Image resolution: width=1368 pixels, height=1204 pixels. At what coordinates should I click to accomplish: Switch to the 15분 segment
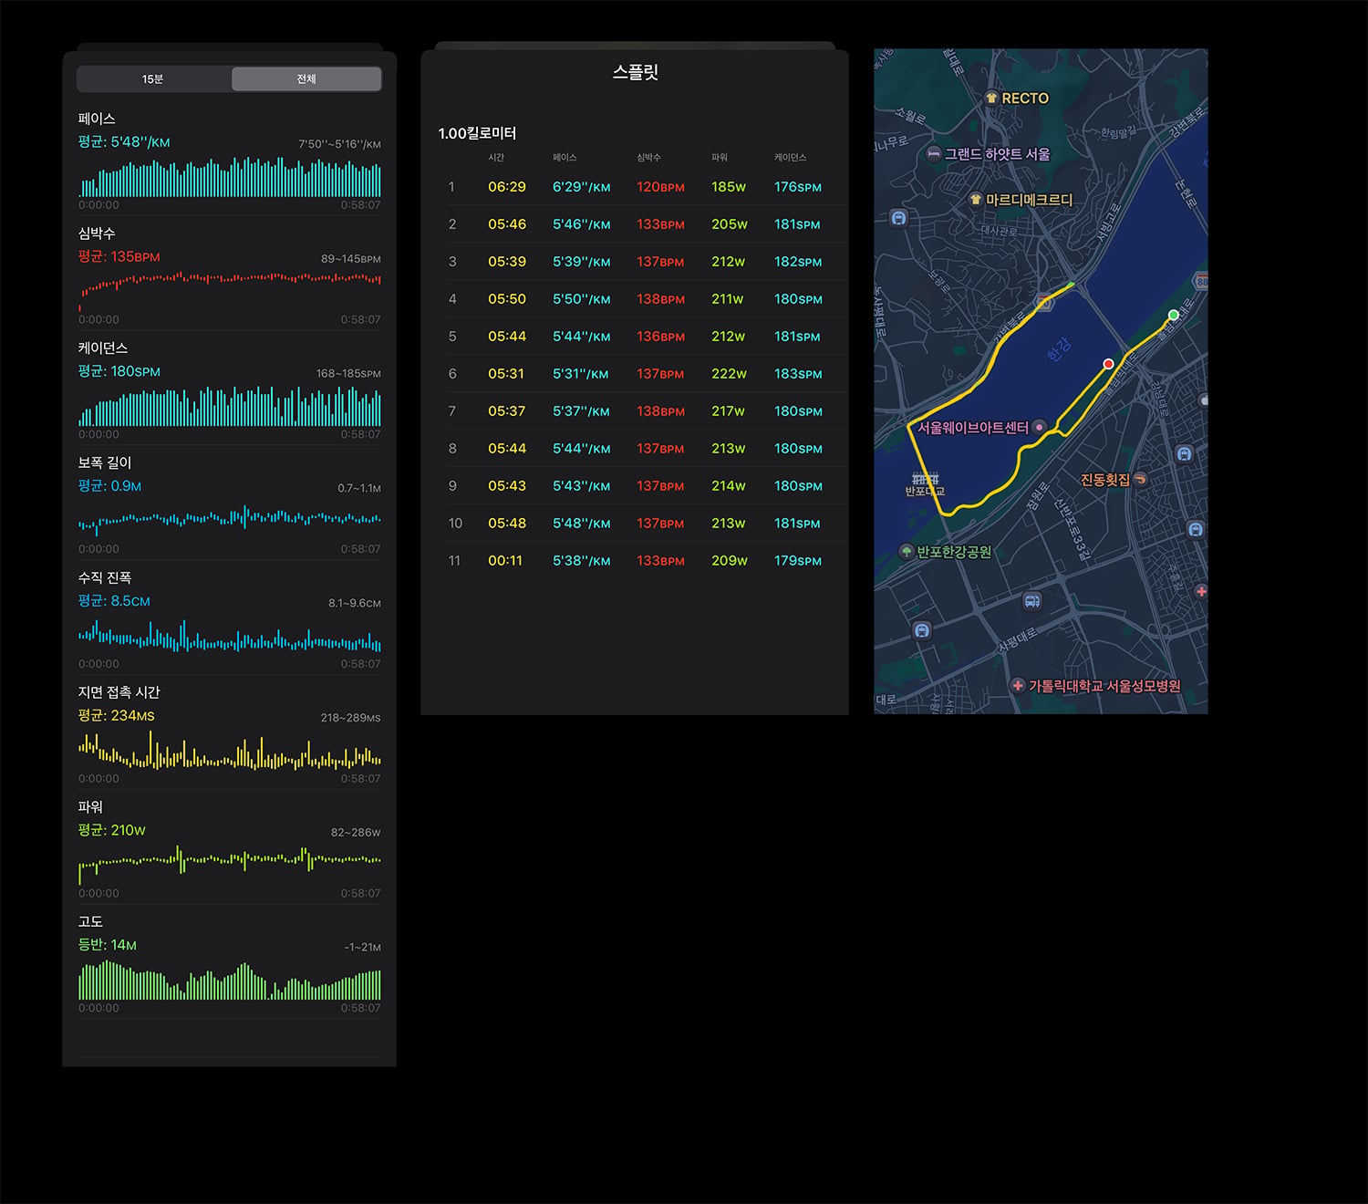(x=153, y=79)
